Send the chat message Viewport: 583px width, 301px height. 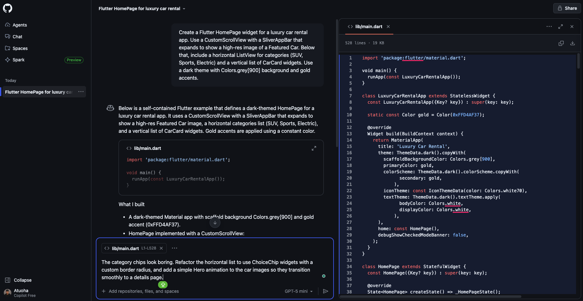click(325, 291)
